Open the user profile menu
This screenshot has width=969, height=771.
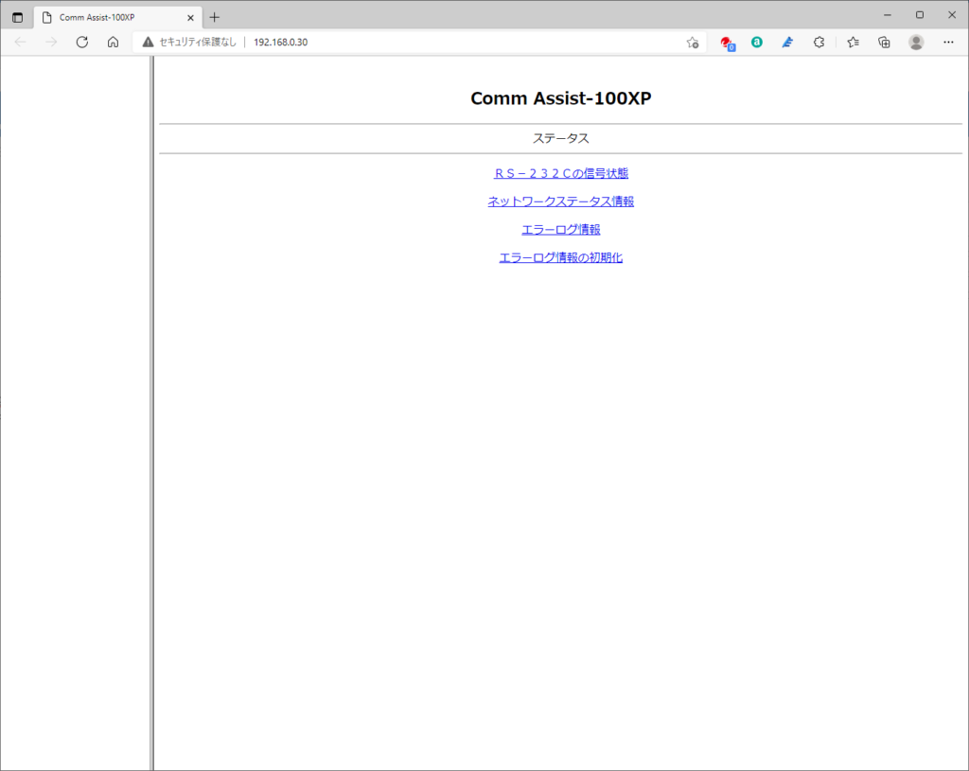point(916,42)
